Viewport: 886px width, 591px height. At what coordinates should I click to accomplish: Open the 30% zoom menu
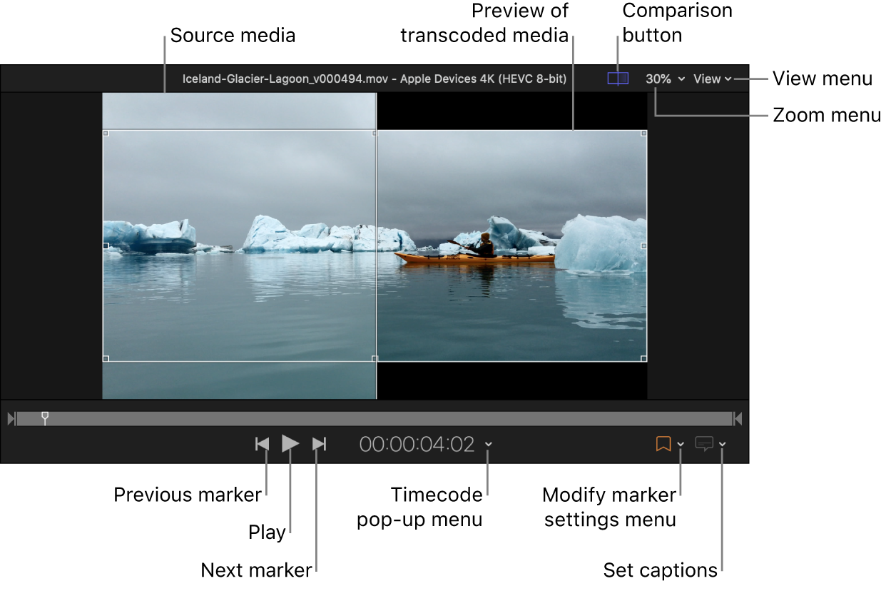click(x=664, y=79)
